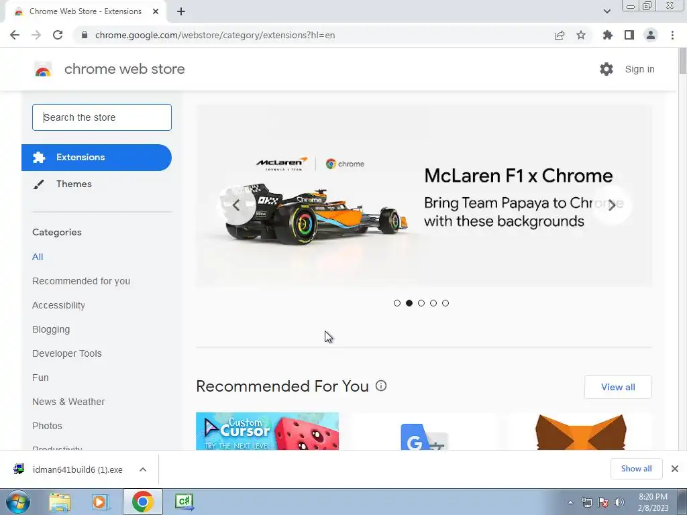Open Chrome's three-dot menu
The width and height of the screenshot is (687, 515).
(x=672, y=35)
